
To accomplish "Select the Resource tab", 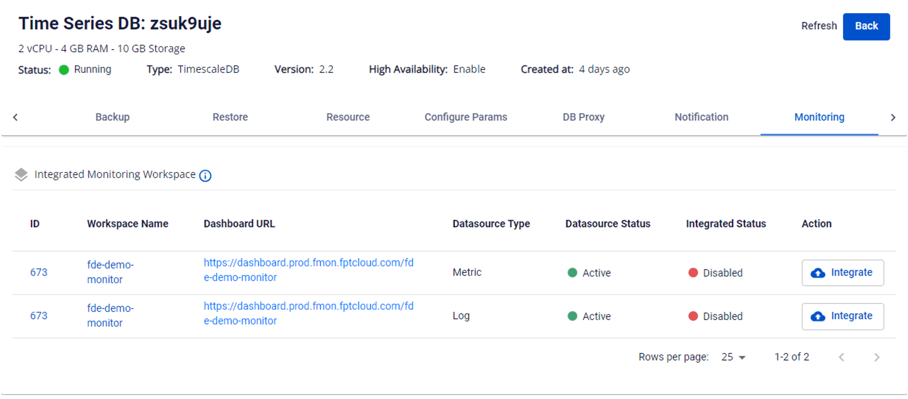I will point(348,117).
